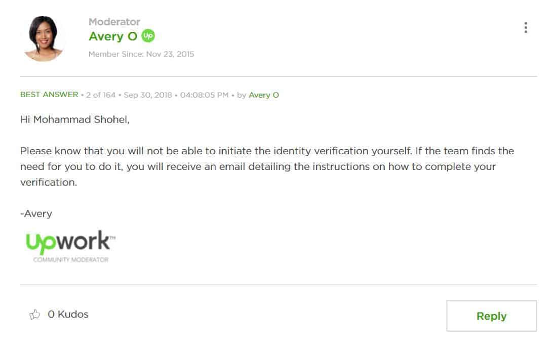Open the author link after 'by'

264,95
